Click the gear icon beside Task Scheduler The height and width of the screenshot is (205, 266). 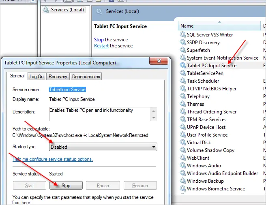pos(183,81)
